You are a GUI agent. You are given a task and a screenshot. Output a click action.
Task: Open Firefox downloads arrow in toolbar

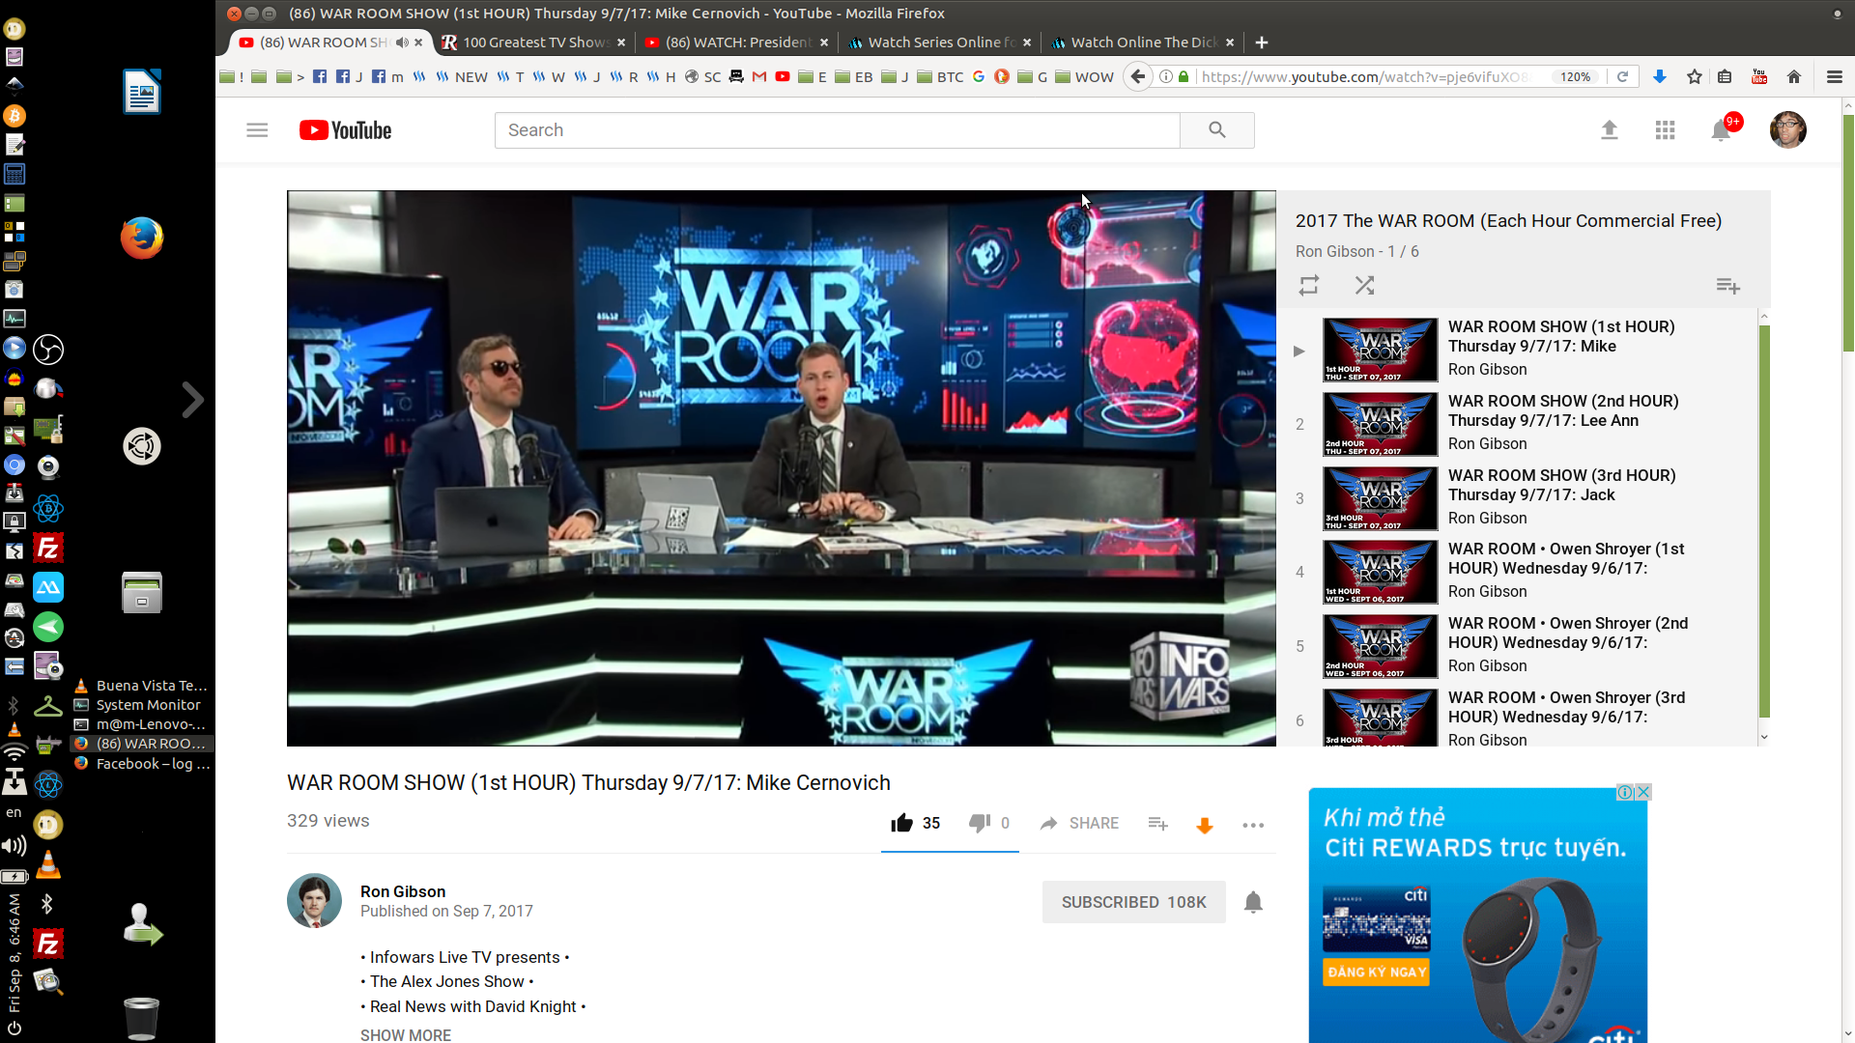click(x=1660, y=76)
